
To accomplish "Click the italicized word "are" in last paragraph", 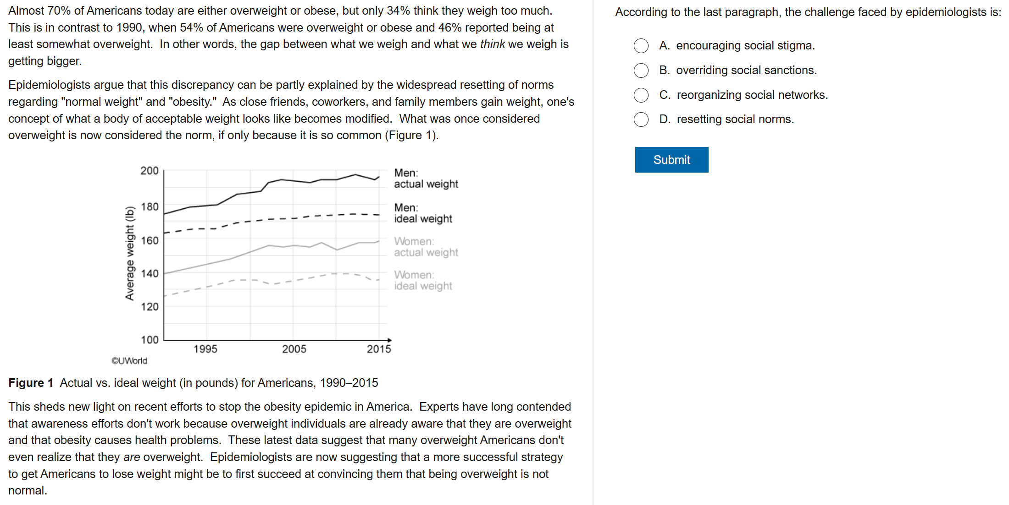I will (132, 457).
